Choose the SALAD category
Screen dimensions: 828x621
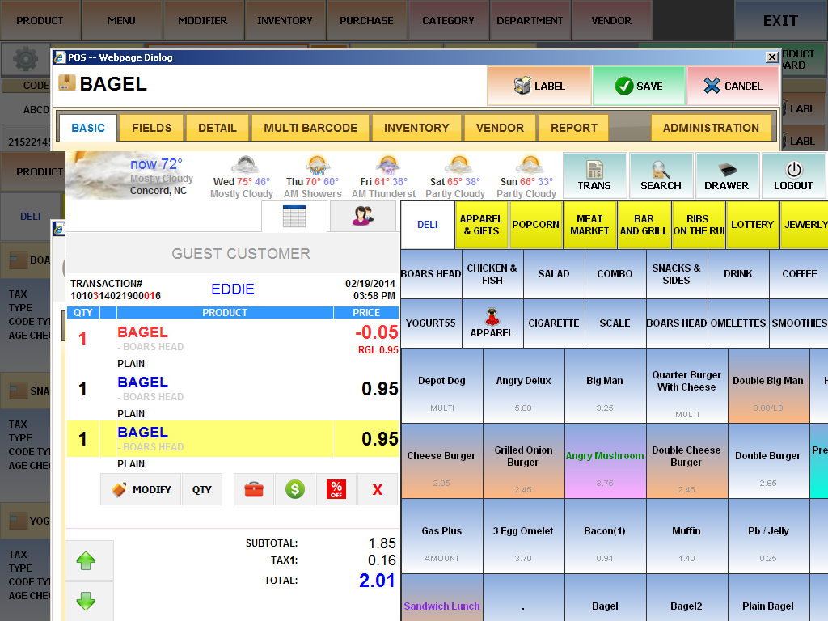tap(553, 274)
